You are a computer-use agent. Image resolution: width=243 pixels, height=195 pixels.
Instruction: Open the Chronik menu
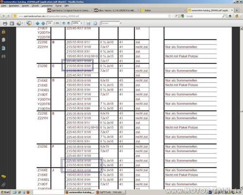[35, 6]
